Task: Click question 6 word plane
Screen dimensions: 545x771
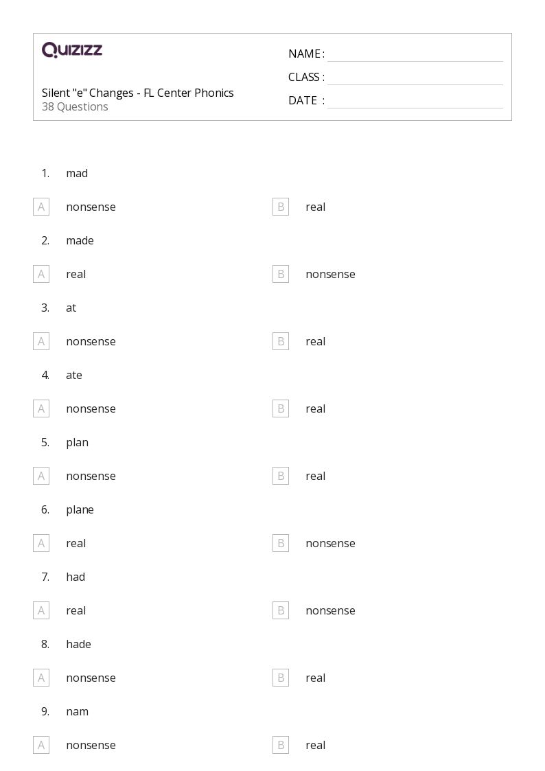Action: (x=80, y=510)
